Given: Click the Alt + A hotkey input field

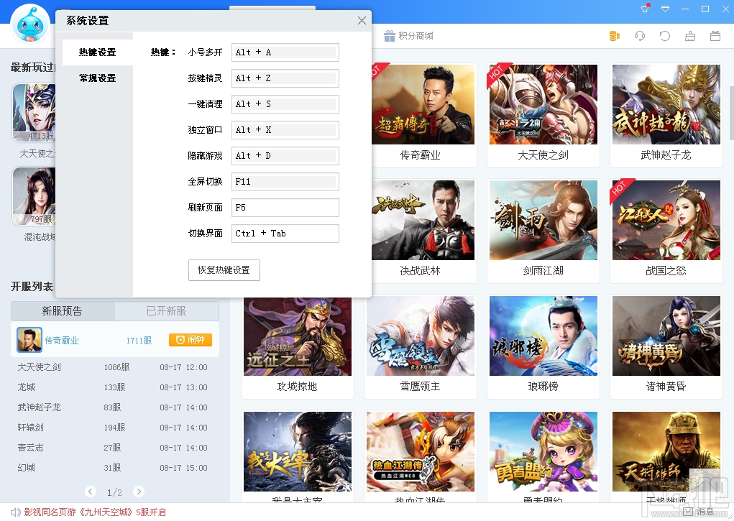Looking at the screenshot, I should tap(285, 52).
